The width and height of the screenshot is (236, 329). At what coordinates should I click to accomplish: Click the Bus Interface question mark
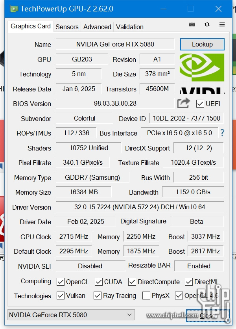(x=222, y=133)
